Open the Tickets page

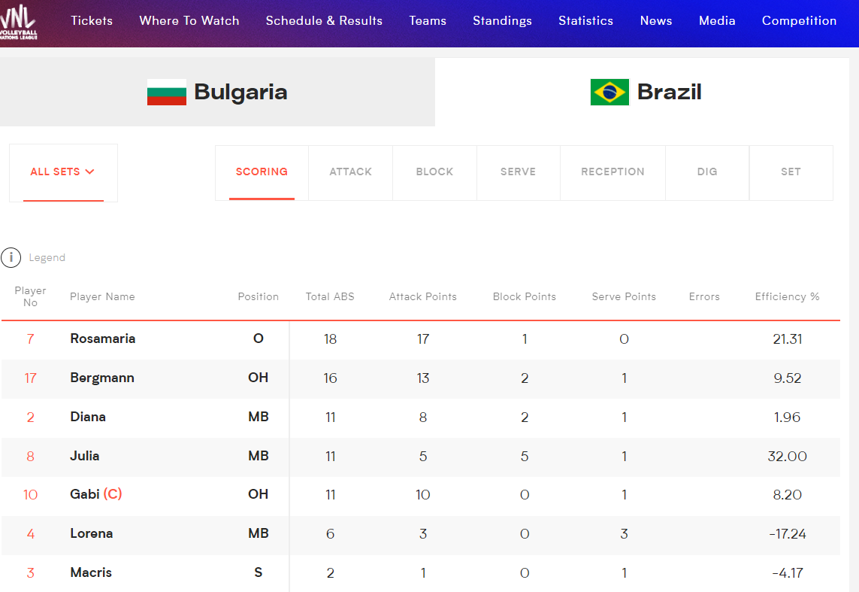click(92, 21)
